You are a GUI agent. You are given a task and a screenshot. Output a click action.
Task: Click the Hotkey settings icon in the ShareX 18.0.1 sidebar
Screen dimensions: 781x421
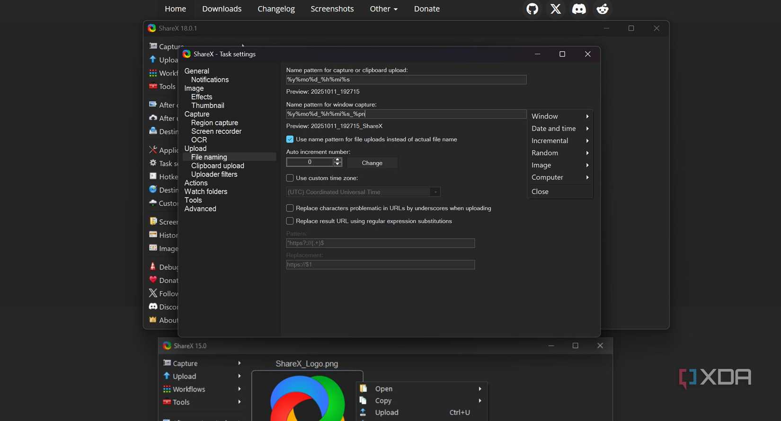coord(153,176)
